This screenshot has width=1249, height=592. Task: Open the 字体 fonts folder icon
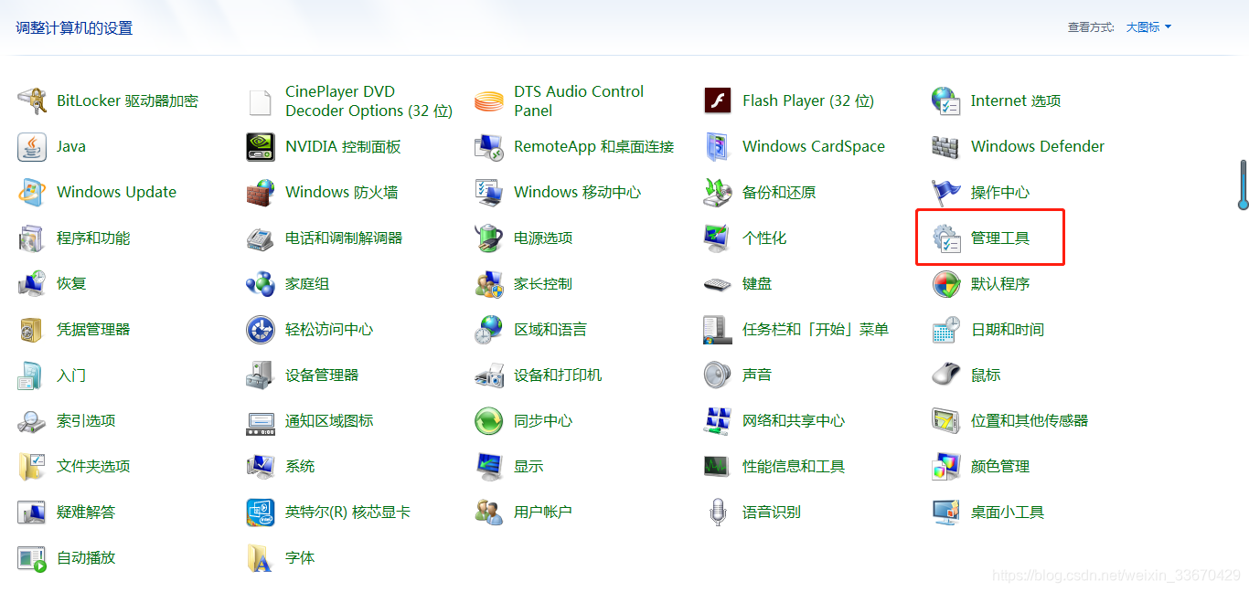pos(261,557)
